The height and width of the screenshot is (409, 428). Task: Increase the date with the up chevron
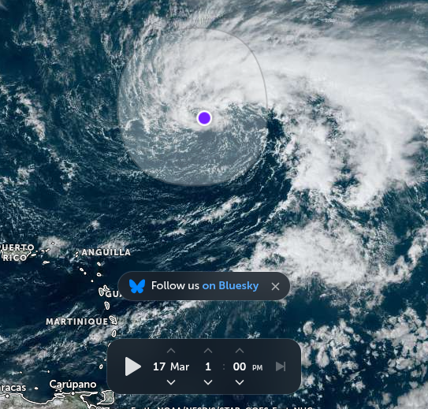tap(171, 351)
